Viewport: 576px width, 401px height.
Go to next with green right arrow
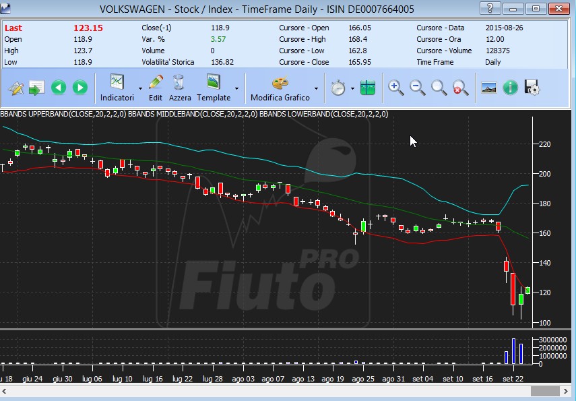tap(80, 88)
